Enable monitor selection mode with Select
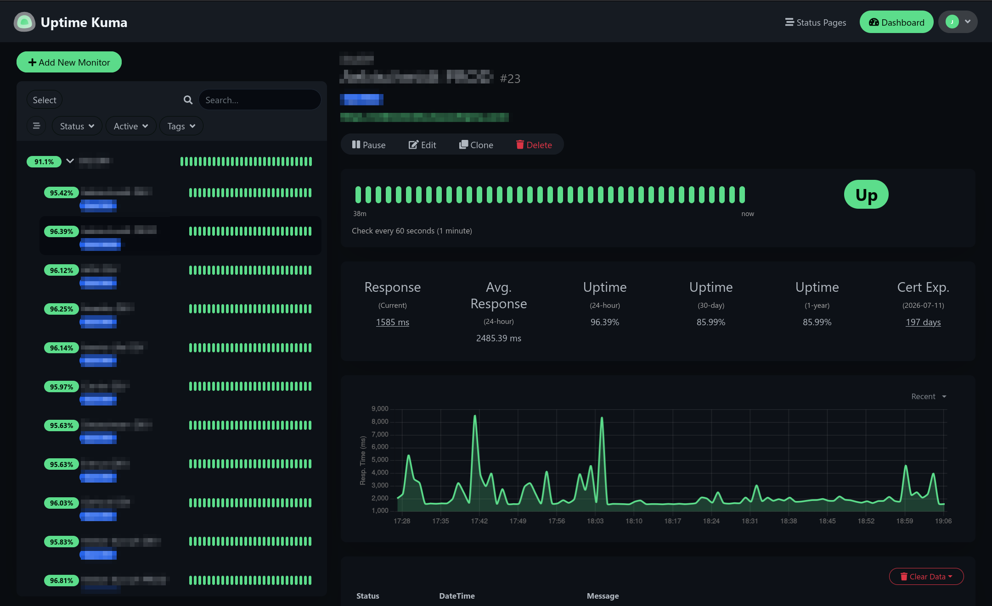The image size is (992, 606). click(44, 100)
